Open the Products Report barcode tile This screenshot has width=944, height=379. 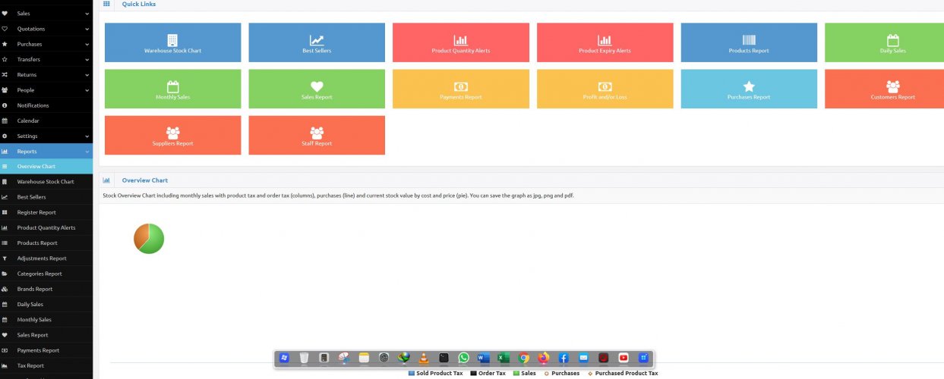point(749,42)
